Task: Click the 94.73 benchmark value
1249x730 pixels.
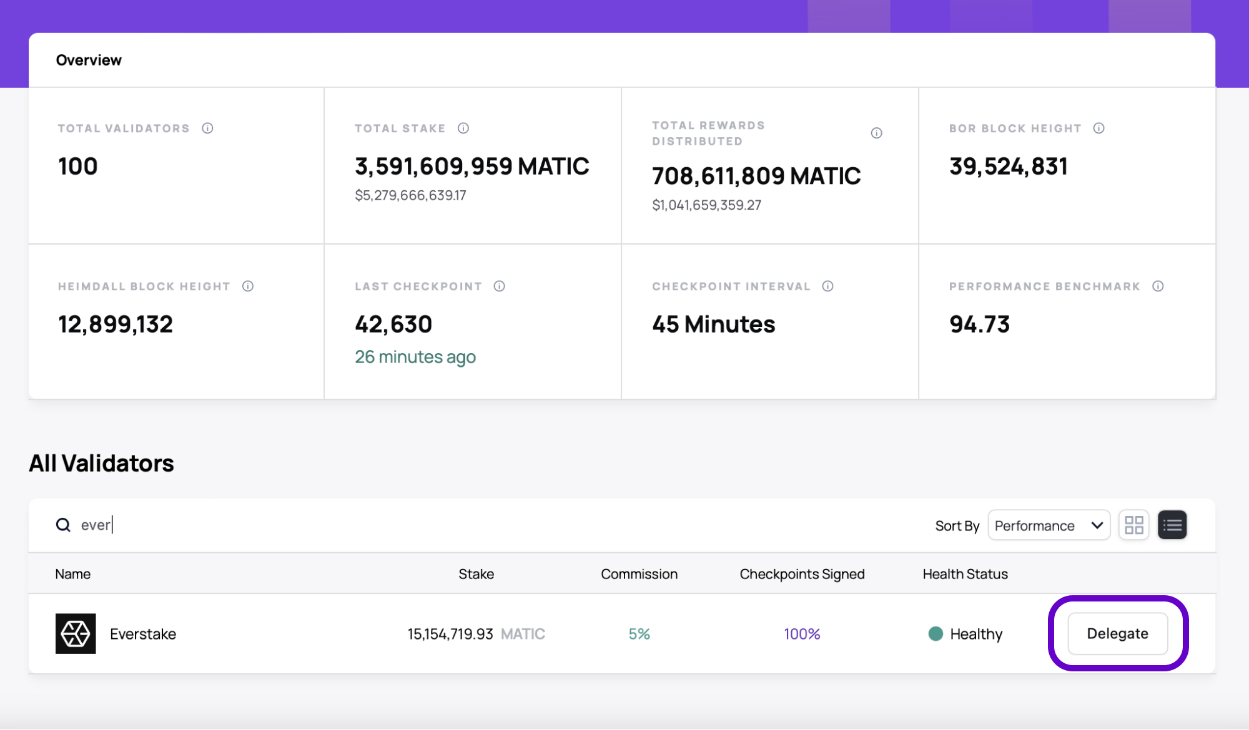Action: point(980,324)
